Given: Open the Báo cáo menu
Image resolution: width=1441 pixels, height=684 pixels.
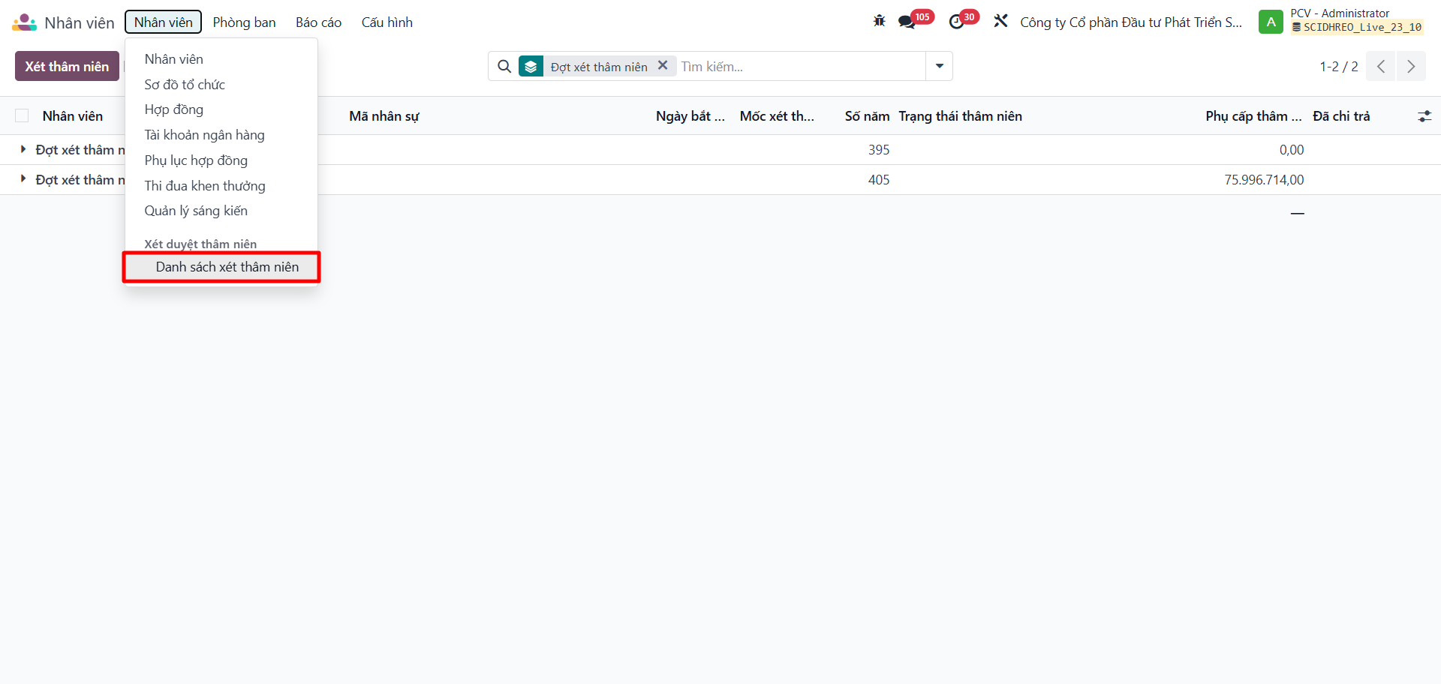Looking at the screenshot, I should click(318, 22).
